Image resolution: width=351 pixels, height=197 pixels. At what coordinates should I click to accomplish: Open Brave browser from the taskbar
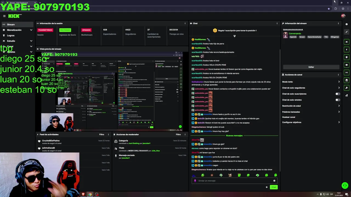83,194
